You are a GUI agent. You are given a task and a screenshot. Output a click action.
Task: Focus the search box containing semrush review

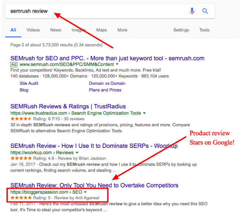tap(110, 11)
